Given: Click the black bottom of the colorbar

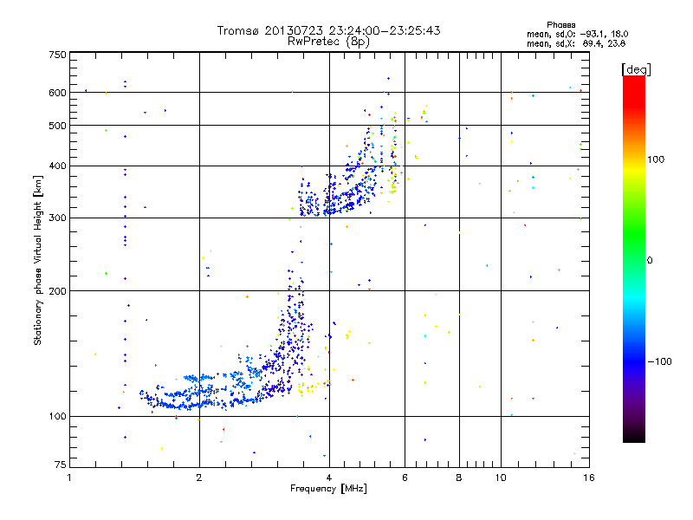Looking at the screenshot, I should click(x=634, y=436).
